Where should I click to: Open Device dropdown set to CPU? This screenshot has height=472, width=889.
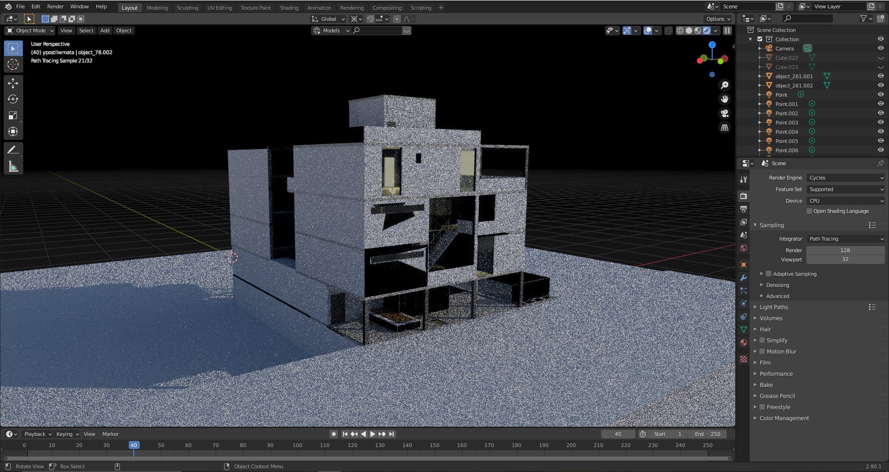(x=845, y=201)
